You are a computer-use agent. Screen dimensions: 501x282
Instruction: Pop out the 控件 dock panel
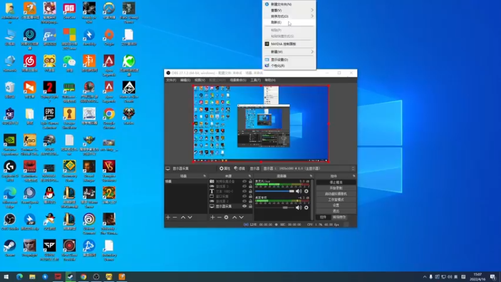[354, 176]
